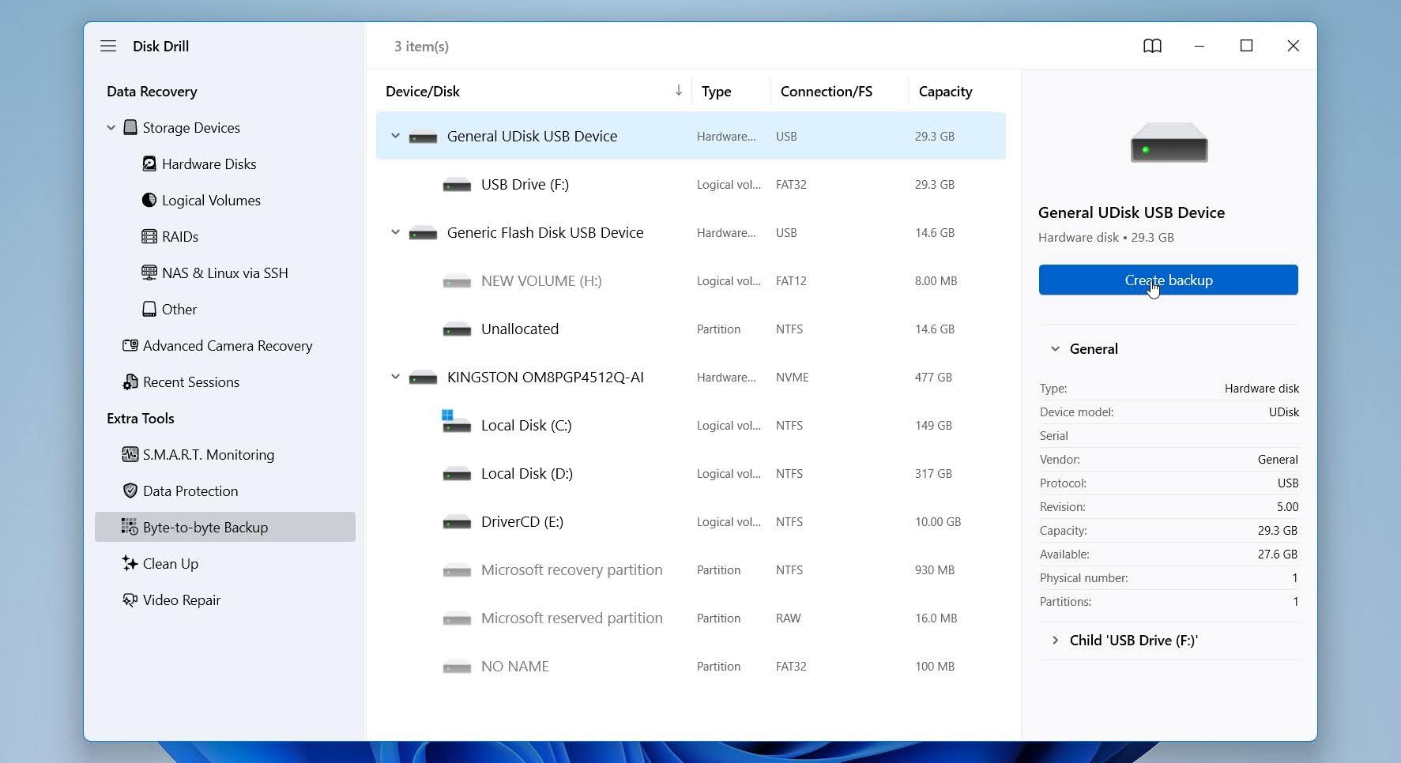
Task: Sort by Capacity column header
Action: (x=945, y=91)
